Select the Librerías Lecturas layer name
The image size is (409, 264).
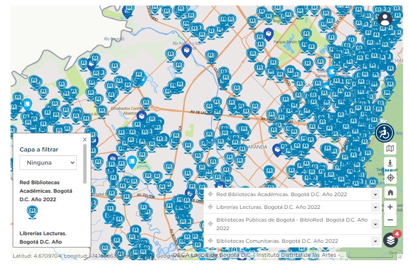(268, 207)
